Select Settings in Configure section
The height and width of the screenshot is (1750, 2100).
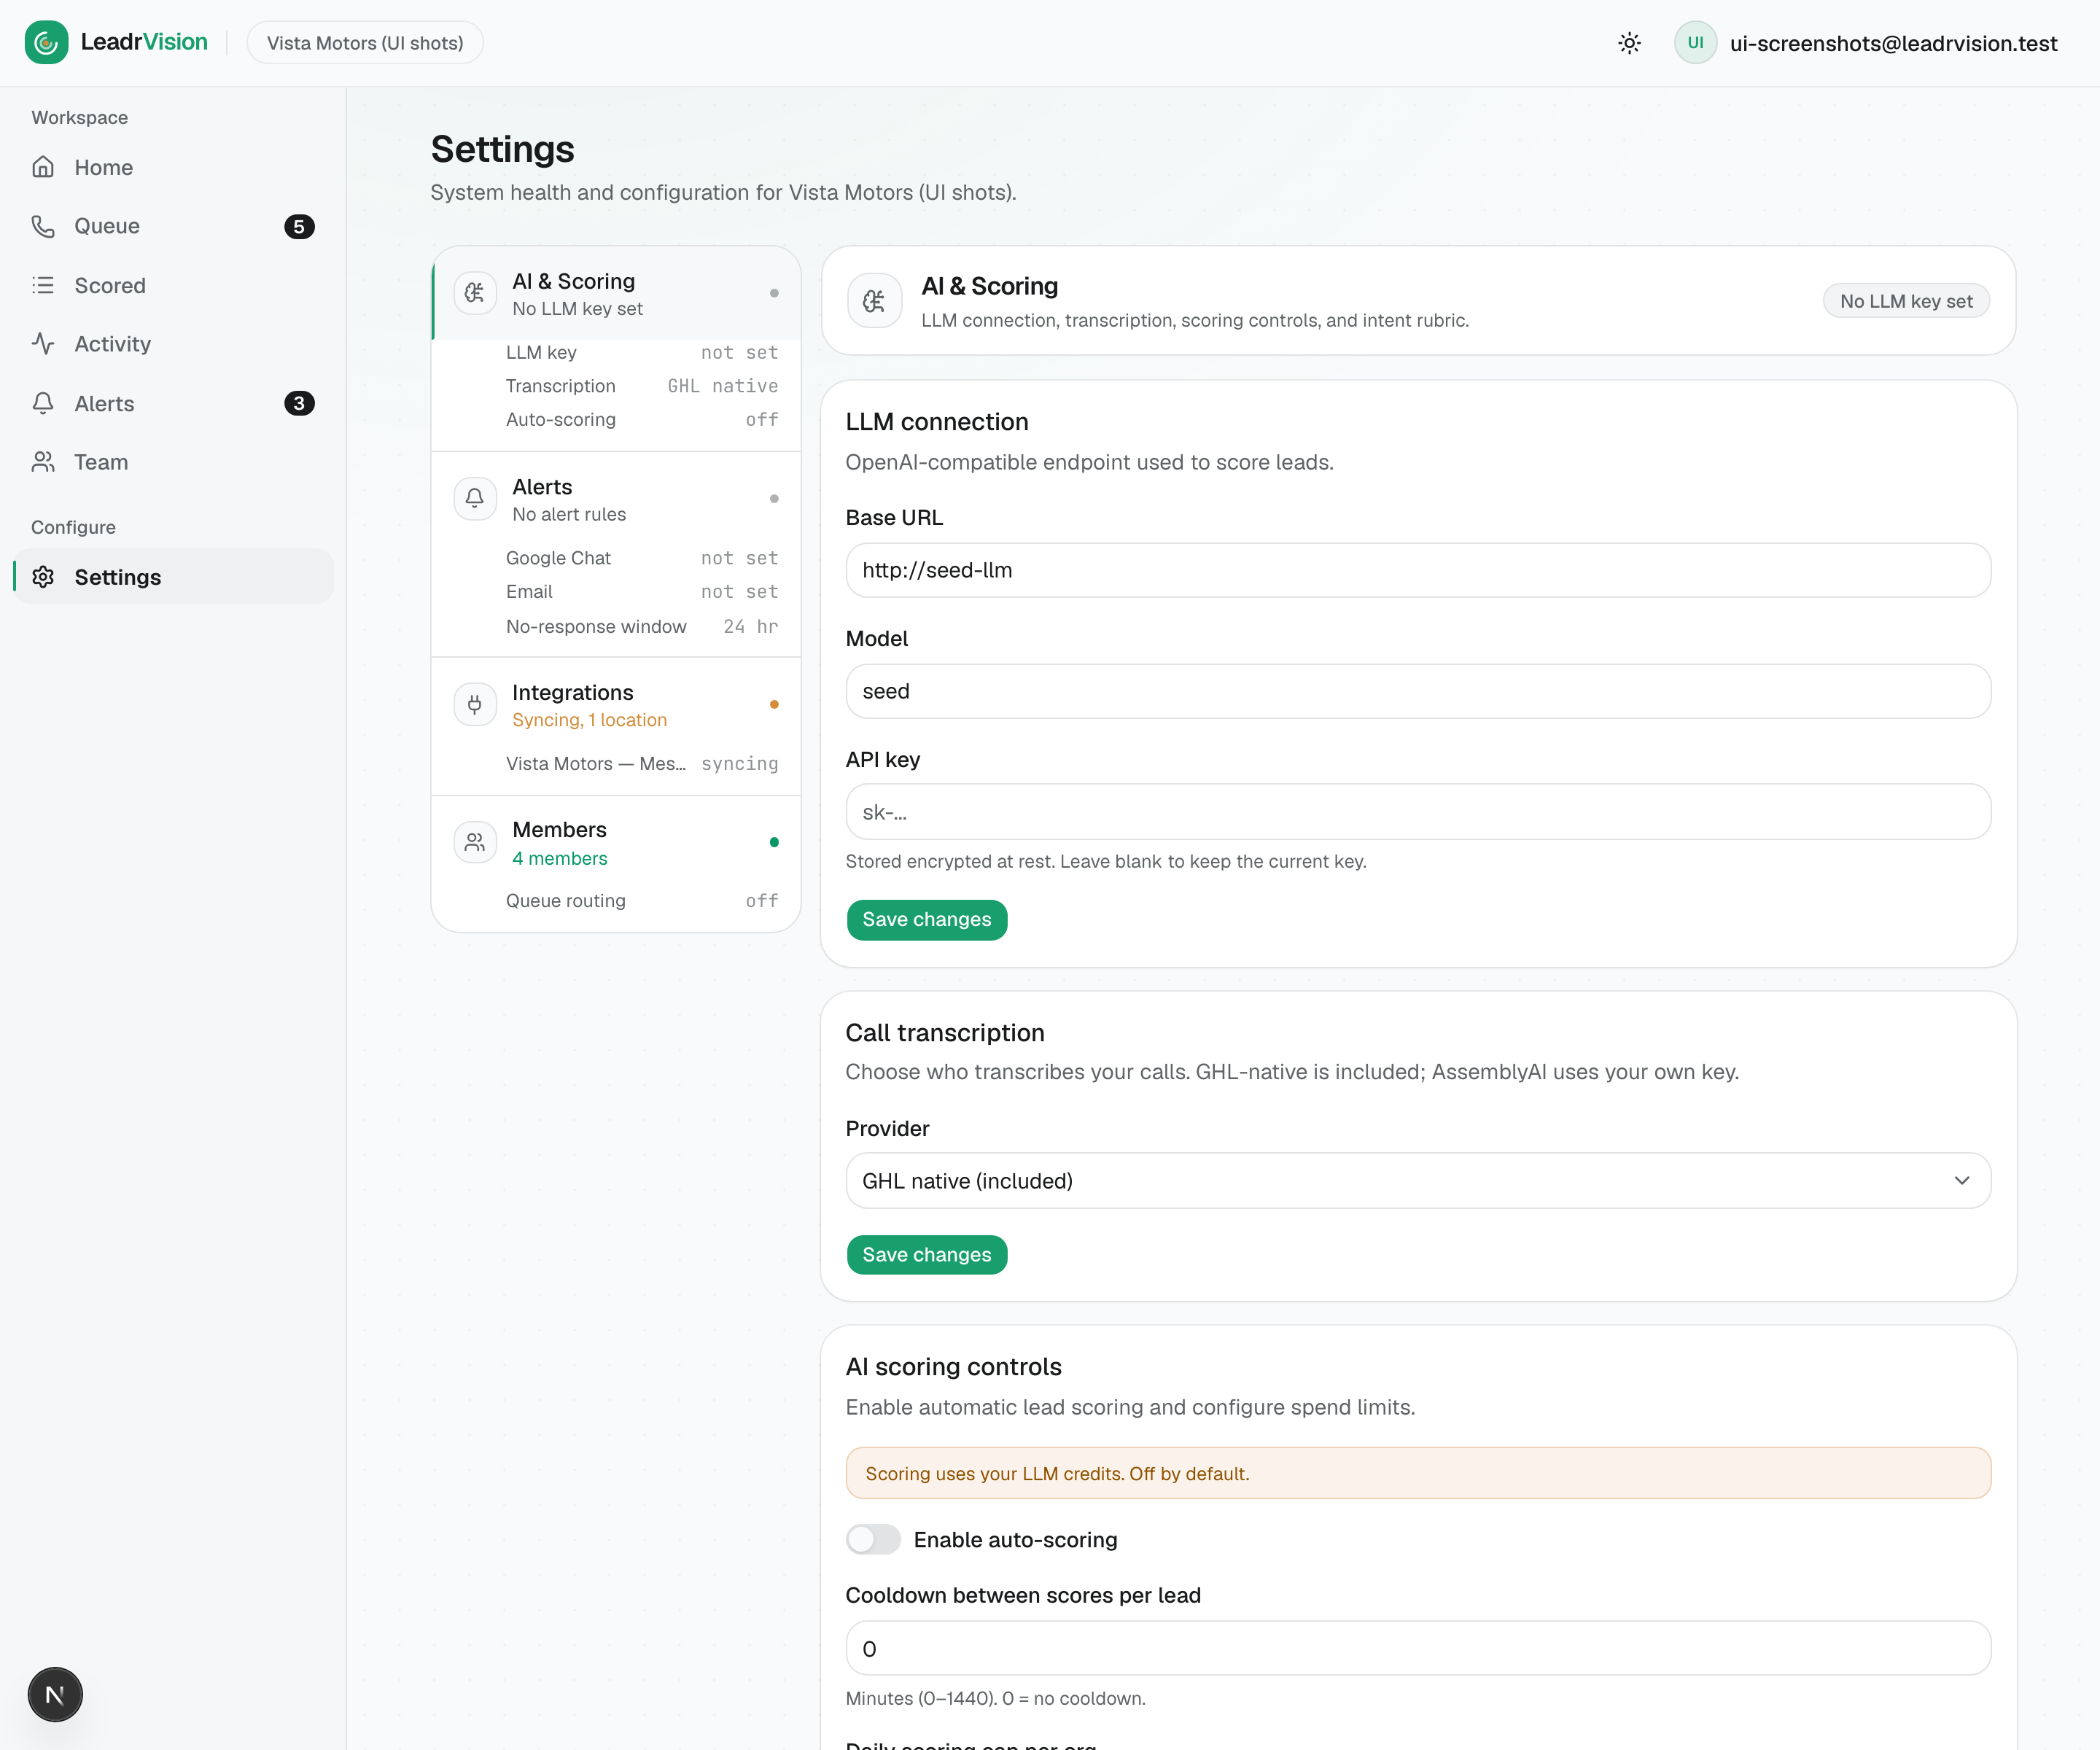[x=173, y=577]
